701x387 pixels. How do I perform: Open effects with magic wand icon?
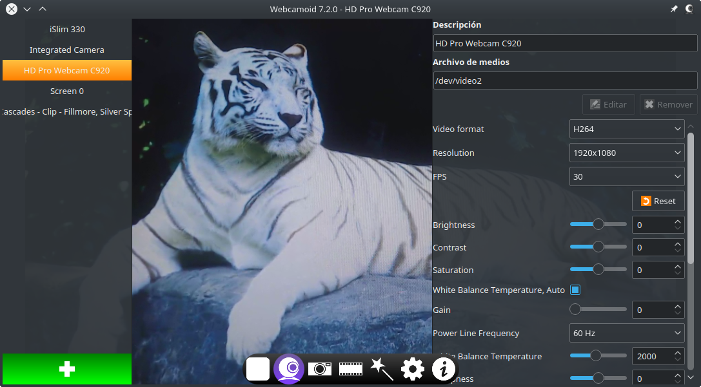pos(382,369)
